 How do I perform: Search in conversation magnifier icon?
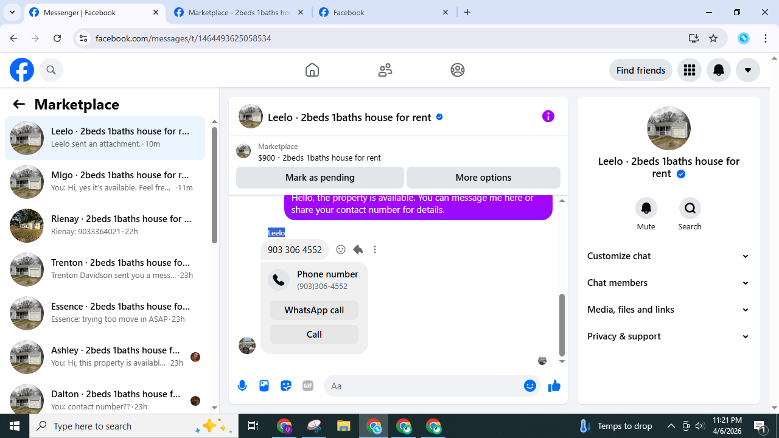click(690, 208)
